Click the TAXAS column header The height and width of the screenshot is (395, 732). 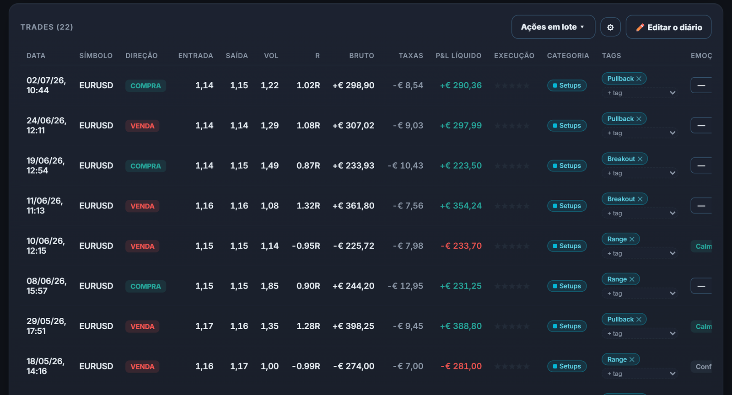[x=411, y=56]
